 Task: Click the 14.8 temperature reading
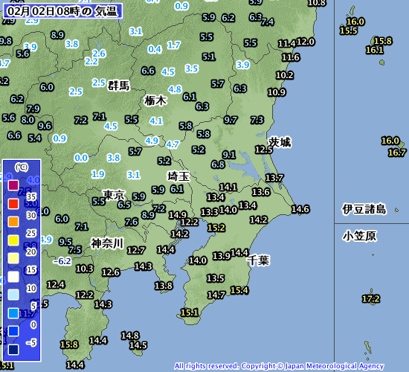click(x=130, y=336)
